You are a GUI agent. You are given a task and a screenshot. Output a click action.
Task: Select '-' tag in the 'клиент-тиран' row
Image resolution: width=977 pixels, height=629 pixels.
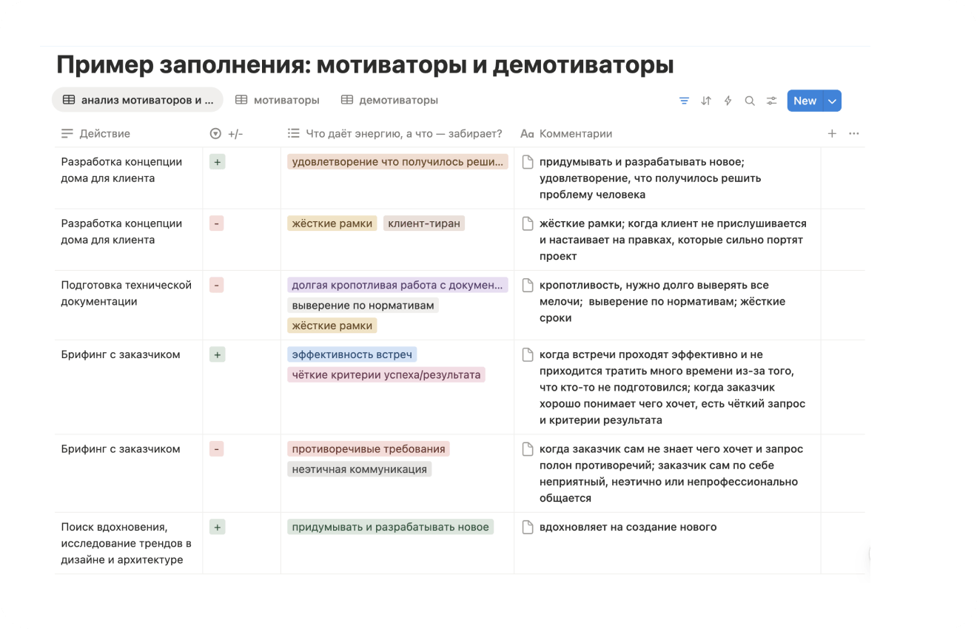point(217,223)
